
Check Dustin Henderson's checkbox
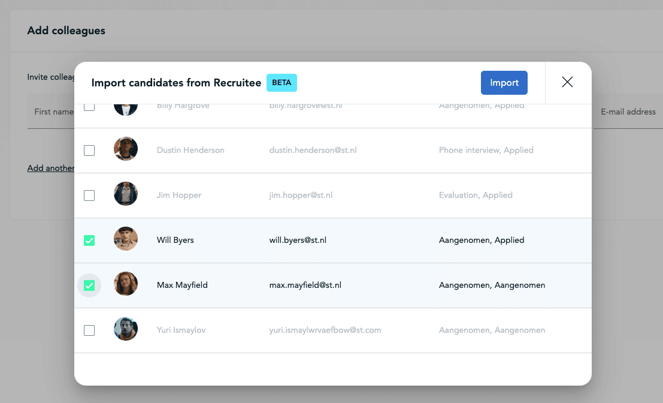point(89,151)
